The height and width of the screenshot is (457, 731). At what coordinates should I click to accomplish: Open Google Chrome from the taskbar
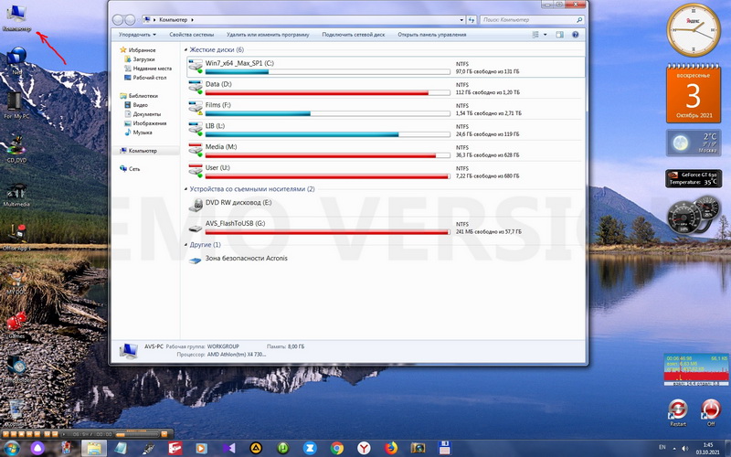tap(337, 448)
